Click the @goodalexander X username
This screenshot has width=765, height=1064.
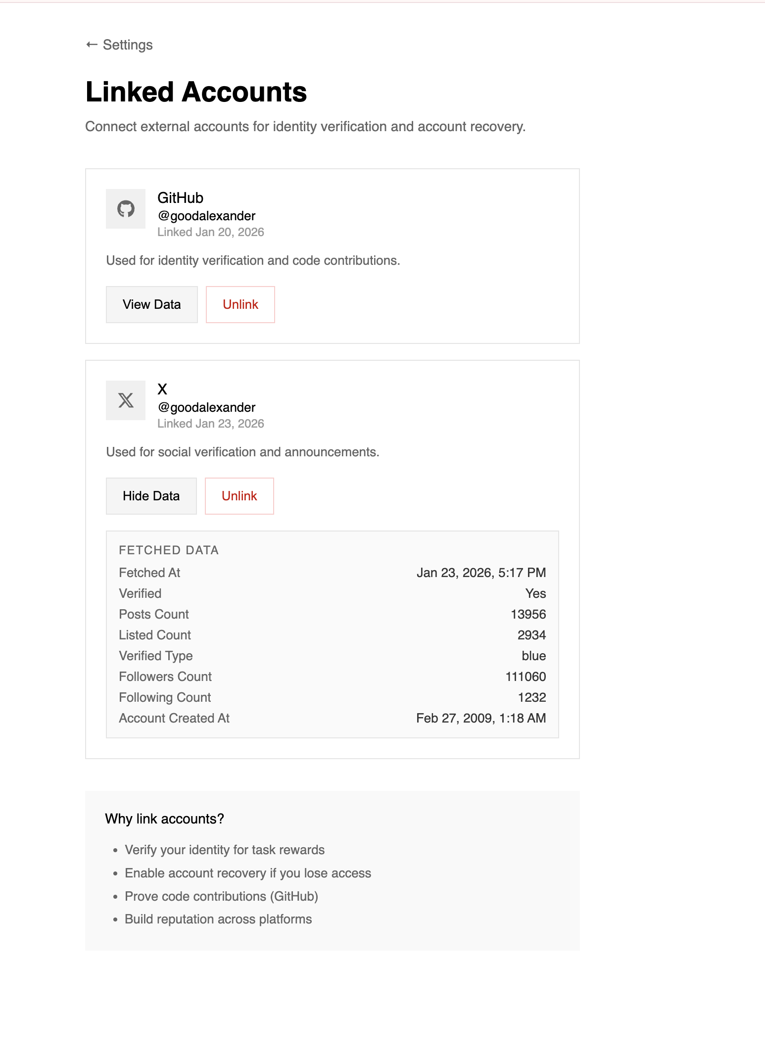point(206,407)
